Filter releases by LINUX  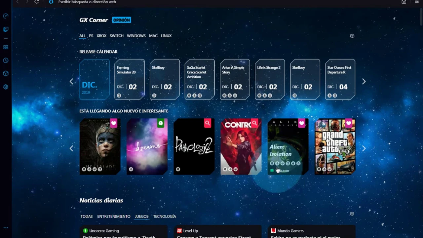tap(166, 36)
